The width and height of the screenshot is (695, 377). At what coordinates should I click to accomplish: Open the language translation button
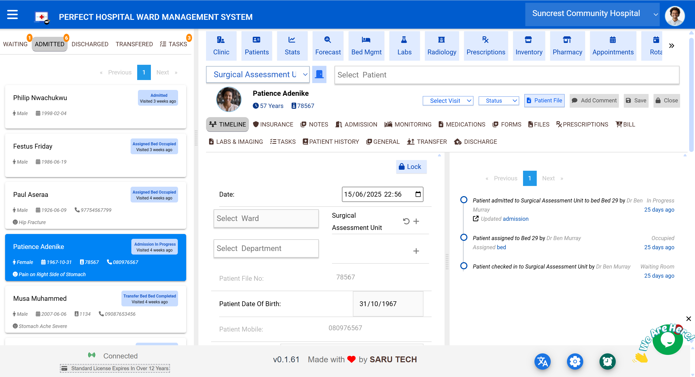(x=542, y=361)
